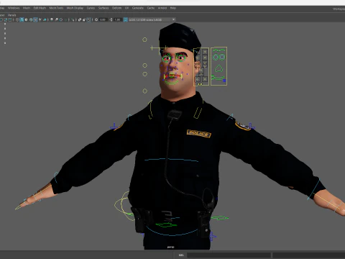Click the gamma reset icon
Viewport: 345px width, 259px height.
111,19
